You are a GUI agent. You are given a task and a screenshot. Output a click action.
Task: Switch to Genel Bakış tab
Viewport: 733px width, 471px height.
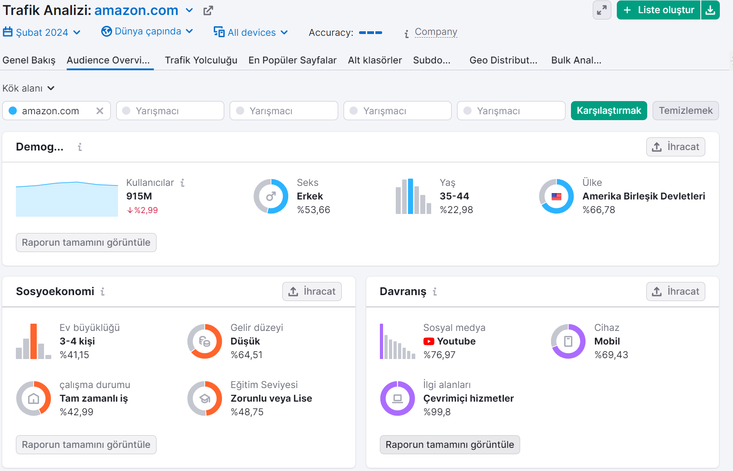pyautogui.click(x=29, y=60)
